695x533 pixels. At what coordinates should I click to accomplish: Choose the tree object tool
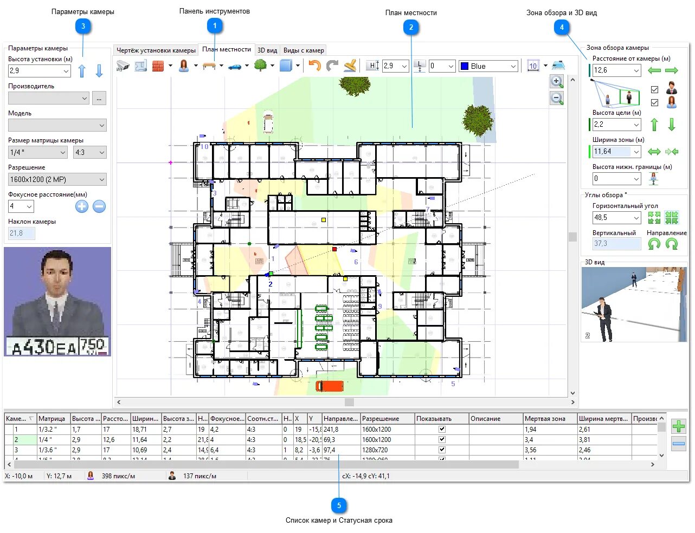261,66
